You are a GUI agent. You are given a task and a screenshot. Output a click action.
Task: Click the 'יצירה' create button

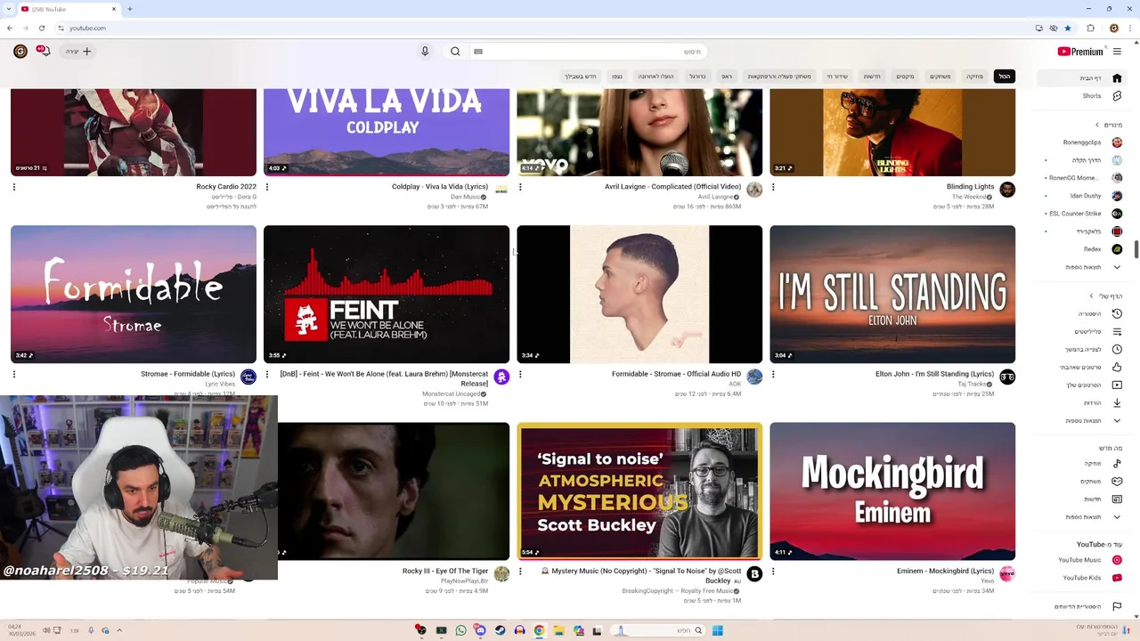coord(78,52)
